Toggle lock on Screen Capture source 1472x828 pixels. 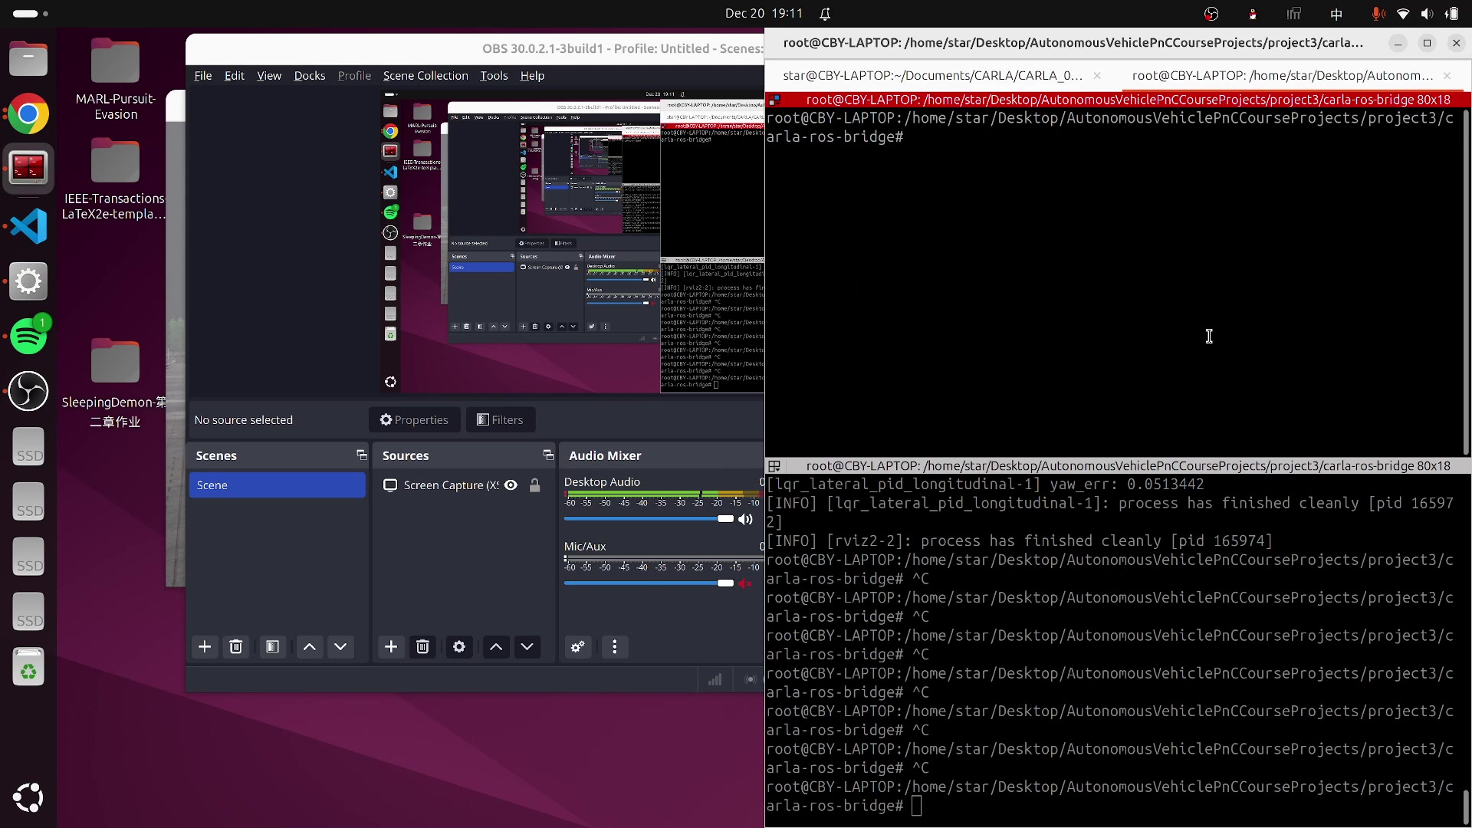pyautogui.click(x=535, y=485)
